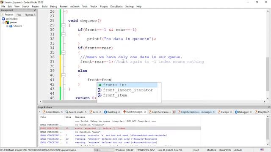
Task: Close the Debugger tab
Action: [x=251, y=112]
